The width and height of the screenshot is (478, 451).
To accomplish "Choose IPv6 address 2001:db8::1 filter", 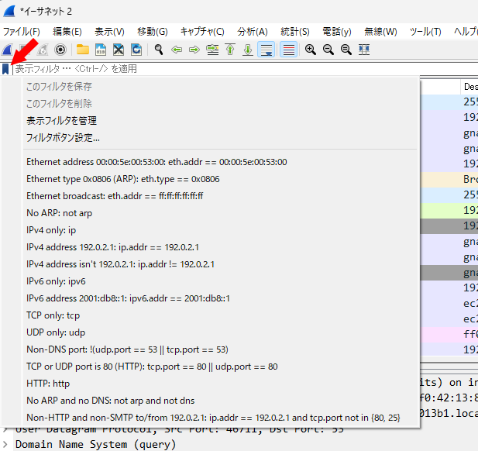I will [220, 298].
